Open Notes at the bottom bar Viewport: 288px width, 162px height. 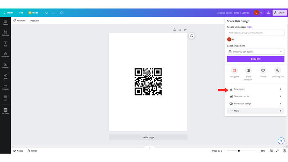click(18, 151)
